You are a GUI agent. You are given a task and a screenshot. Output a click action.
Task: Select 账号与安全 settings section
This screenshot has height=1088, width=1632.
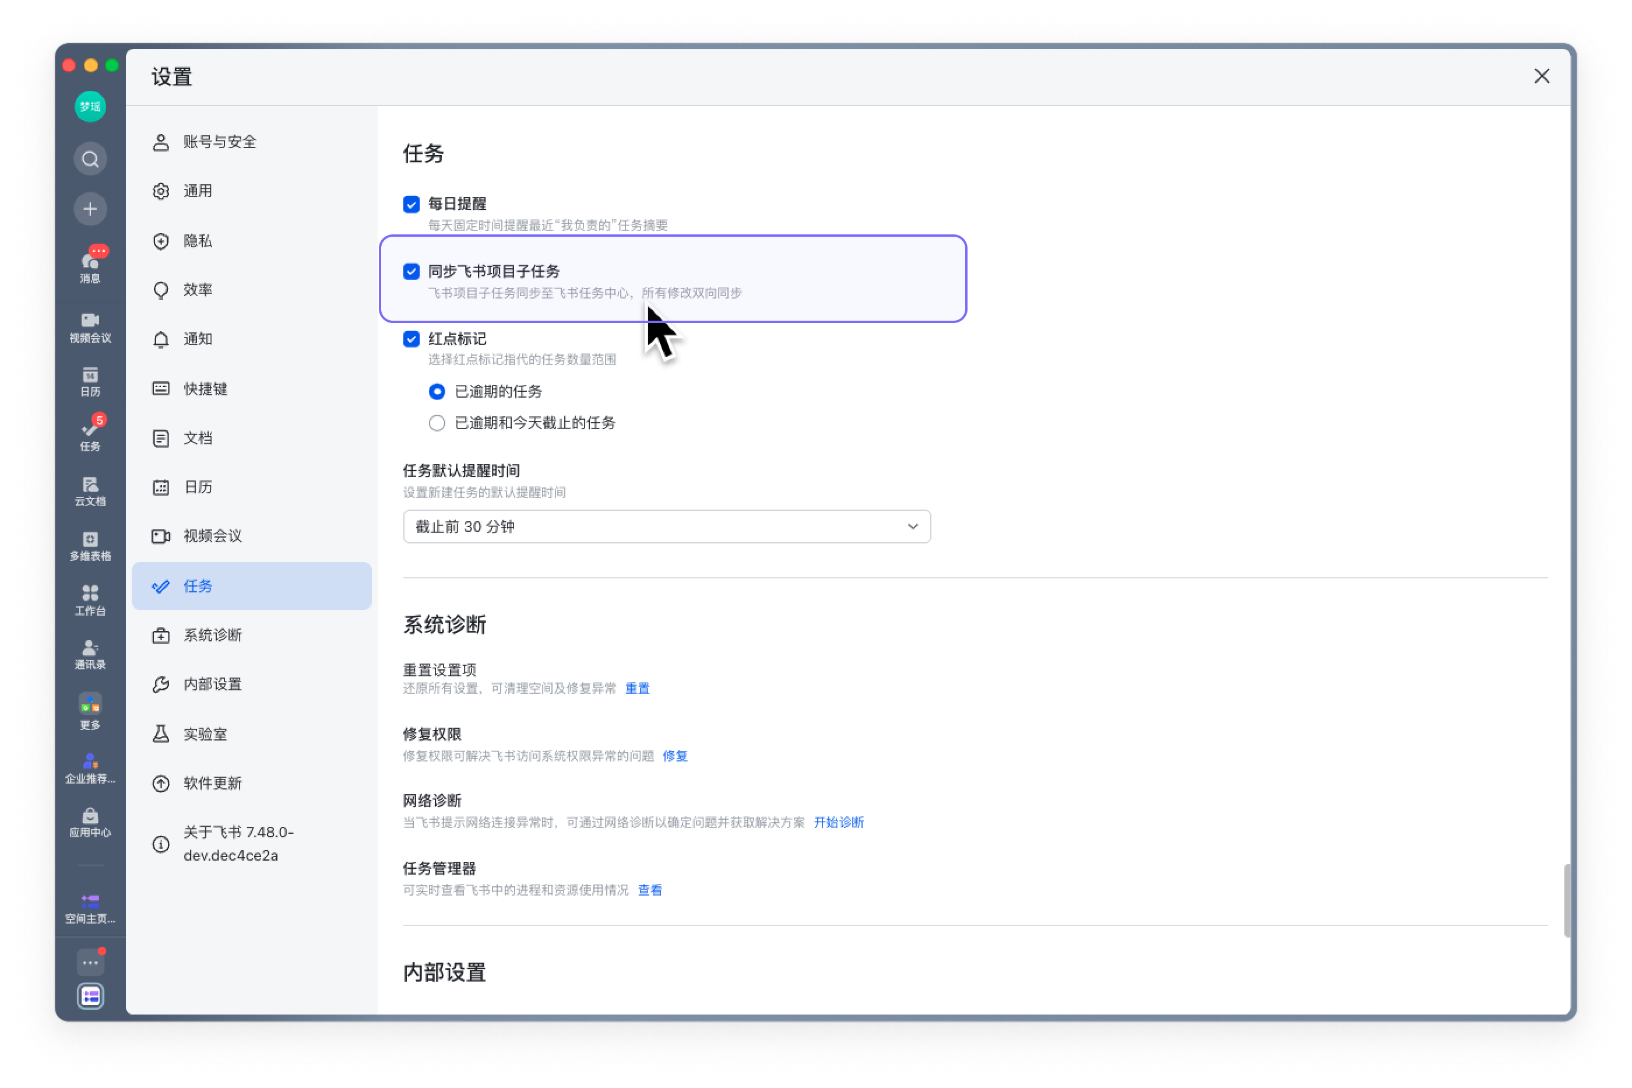pos(251,142)
